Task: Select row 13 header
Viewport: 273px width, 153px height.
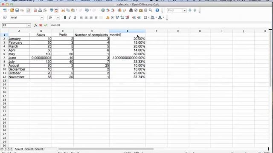Action: pos(4,81)
